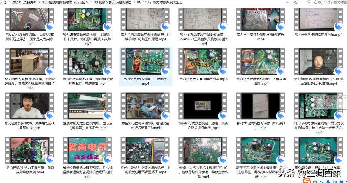The image size is (347, 183).
Task: Click file name 维修一块格力变频空调内机板.mp4
Action: (x=146, y=170)
